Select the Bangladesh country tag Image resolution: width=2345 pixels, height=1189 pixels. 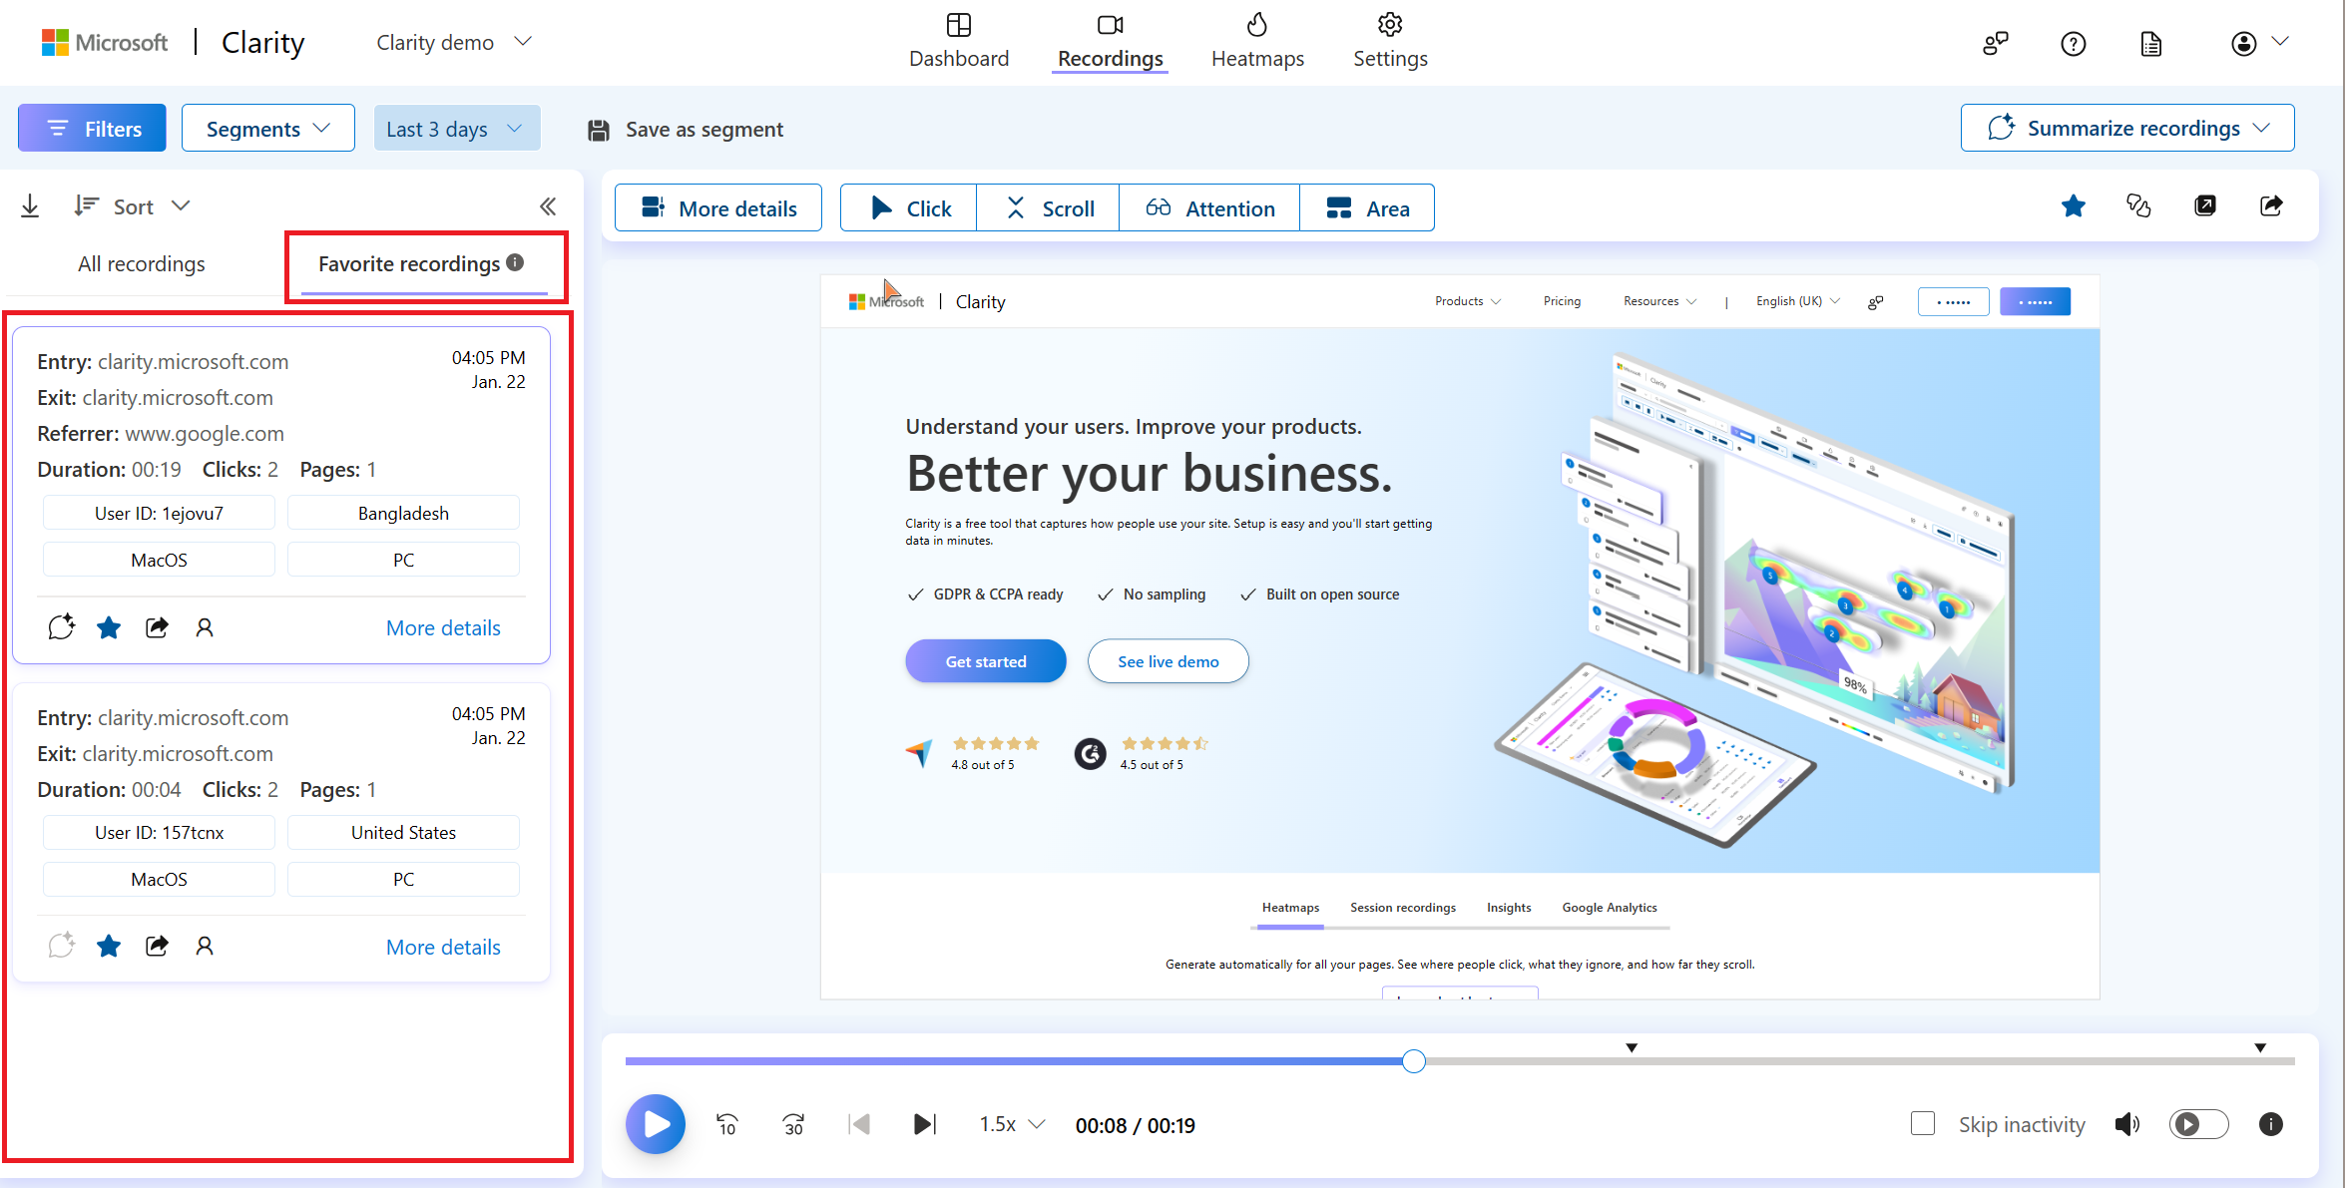coord(403,513)
